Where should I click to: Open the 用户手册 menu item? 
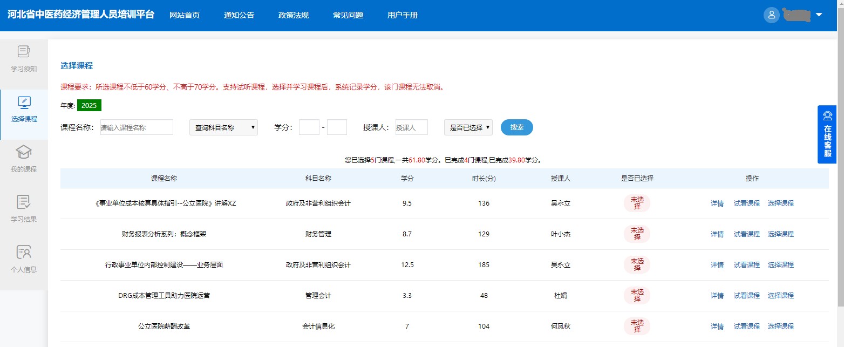tap(402, 15)
